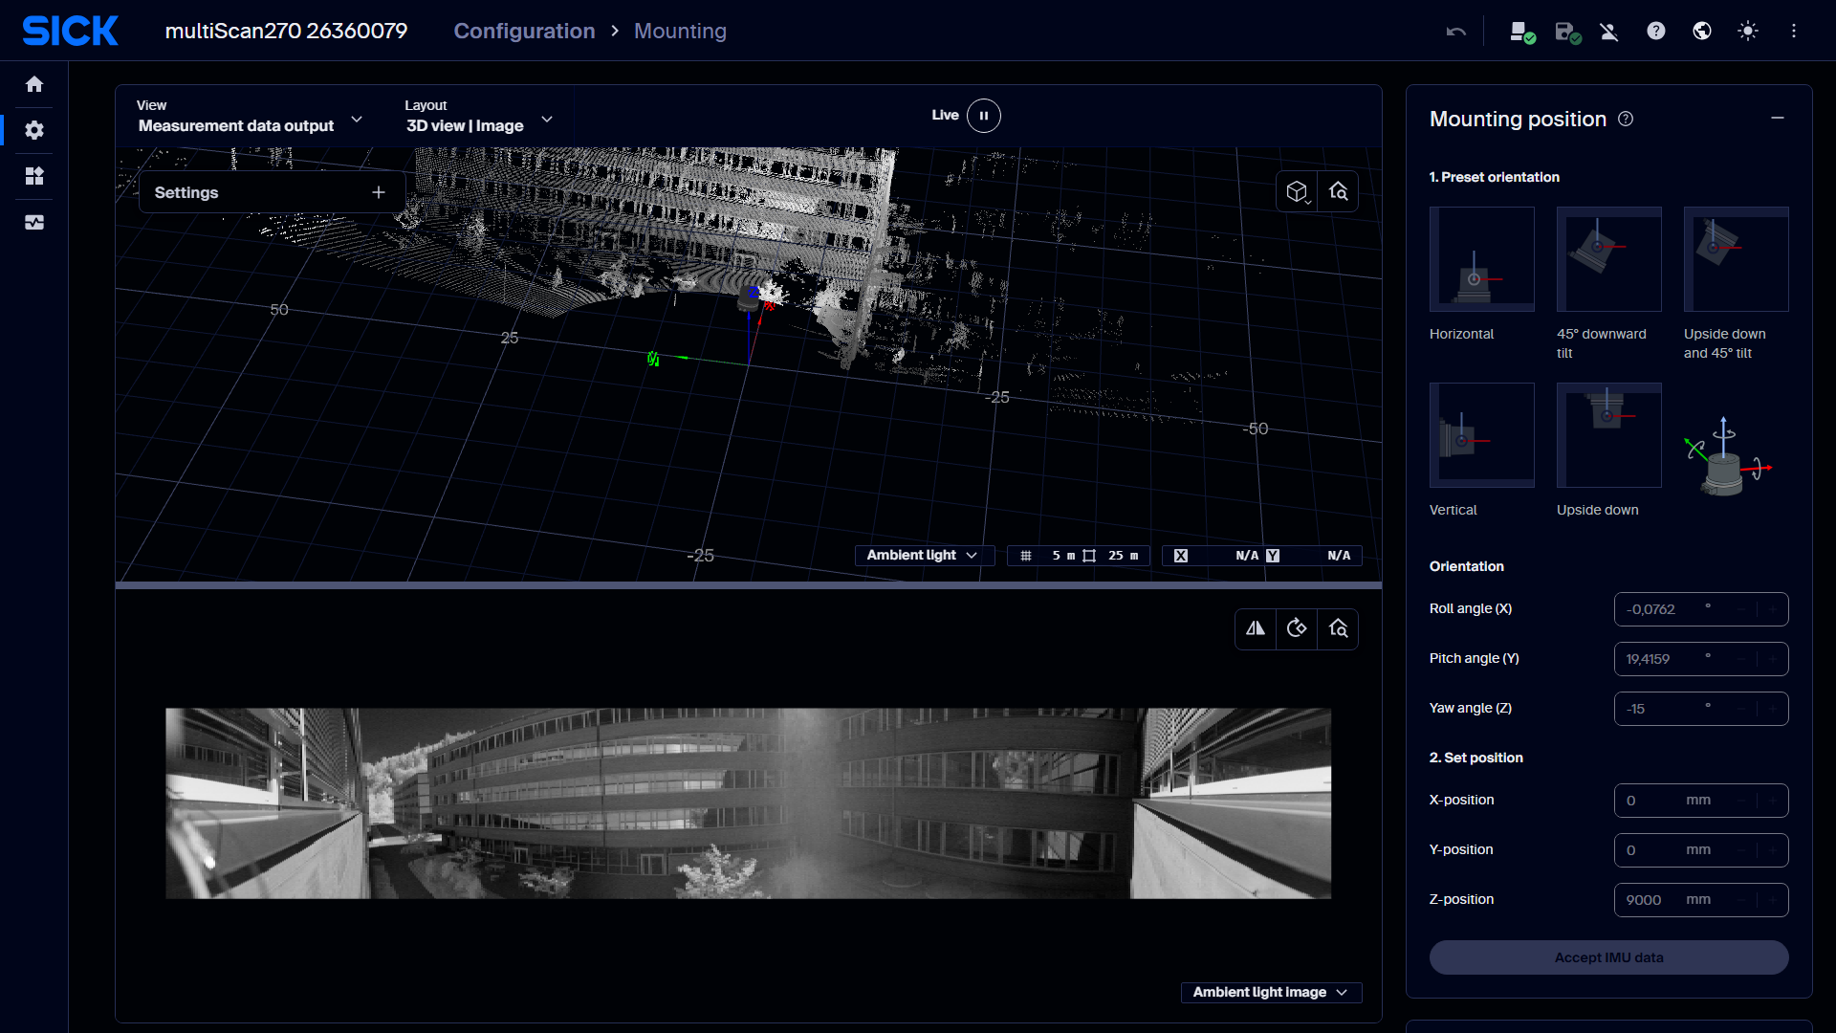This screenshot has width=1836, height=1033.
Task: Click the Accept IMU data button
Action: (1609, 957)
